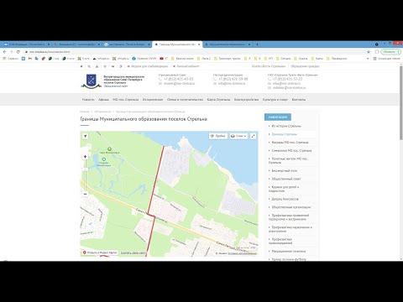Open Из истории Стрельны sidebar link
The width and height of the screenshot is (403, 302).
tap(286, 126)
